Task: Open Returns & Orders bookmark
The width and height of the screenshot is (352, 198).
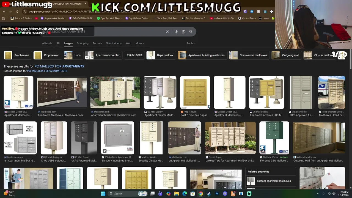Action: click(21, 18)
